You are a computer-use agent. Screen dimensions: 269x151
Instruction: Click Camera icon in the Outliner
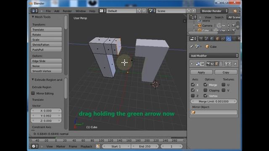(200, 26)
